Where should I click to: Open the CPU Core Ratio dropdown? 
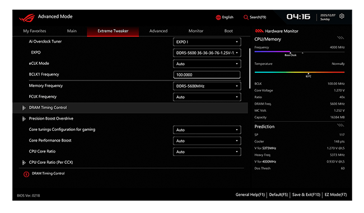tap(207, 152)
